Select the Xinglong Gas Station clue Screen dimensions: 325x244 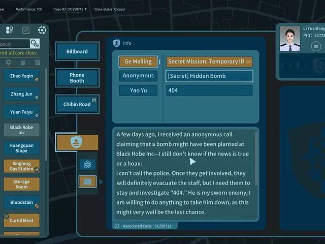click(21, 166)
